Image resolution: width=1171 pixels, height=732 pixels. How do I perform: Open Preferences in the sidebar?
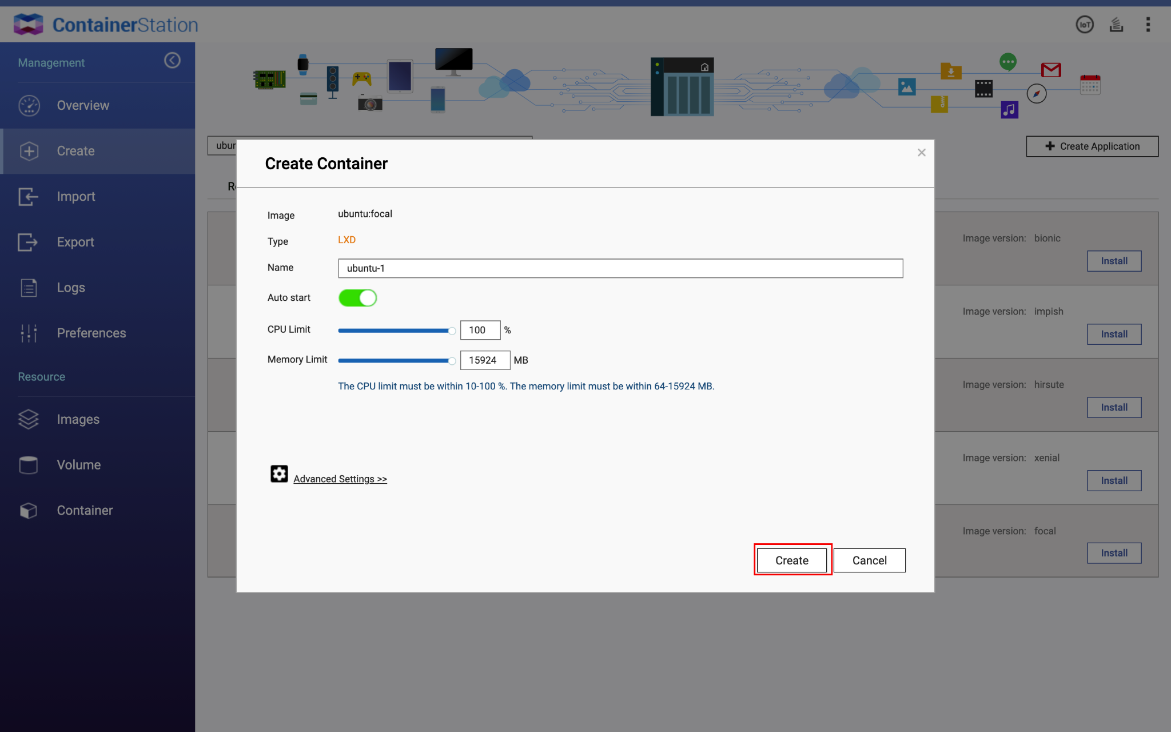91,333
